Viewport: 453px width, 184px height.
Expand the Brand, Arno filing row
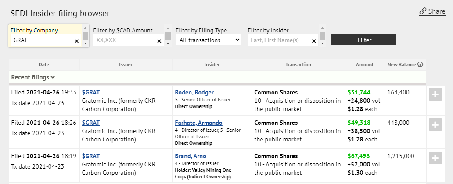(x=435, y=158)
